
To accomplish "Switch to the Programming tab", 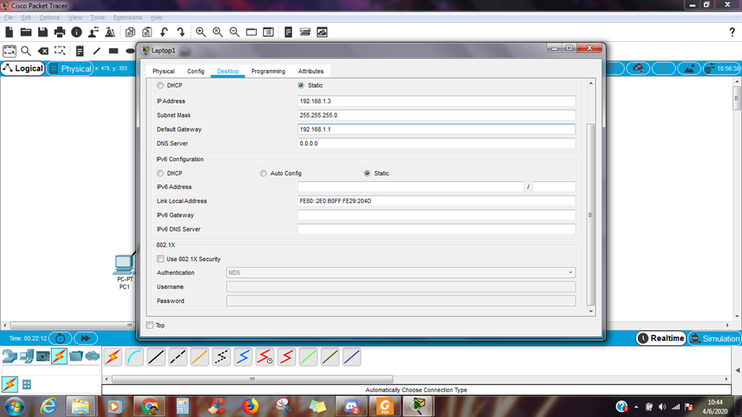I will click(269, 71).
